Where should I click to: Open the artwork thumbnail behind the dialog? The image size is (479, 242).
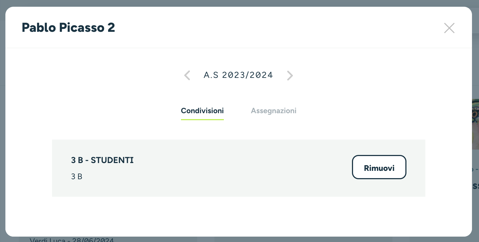pyautogui.click(x=475, y=124)
